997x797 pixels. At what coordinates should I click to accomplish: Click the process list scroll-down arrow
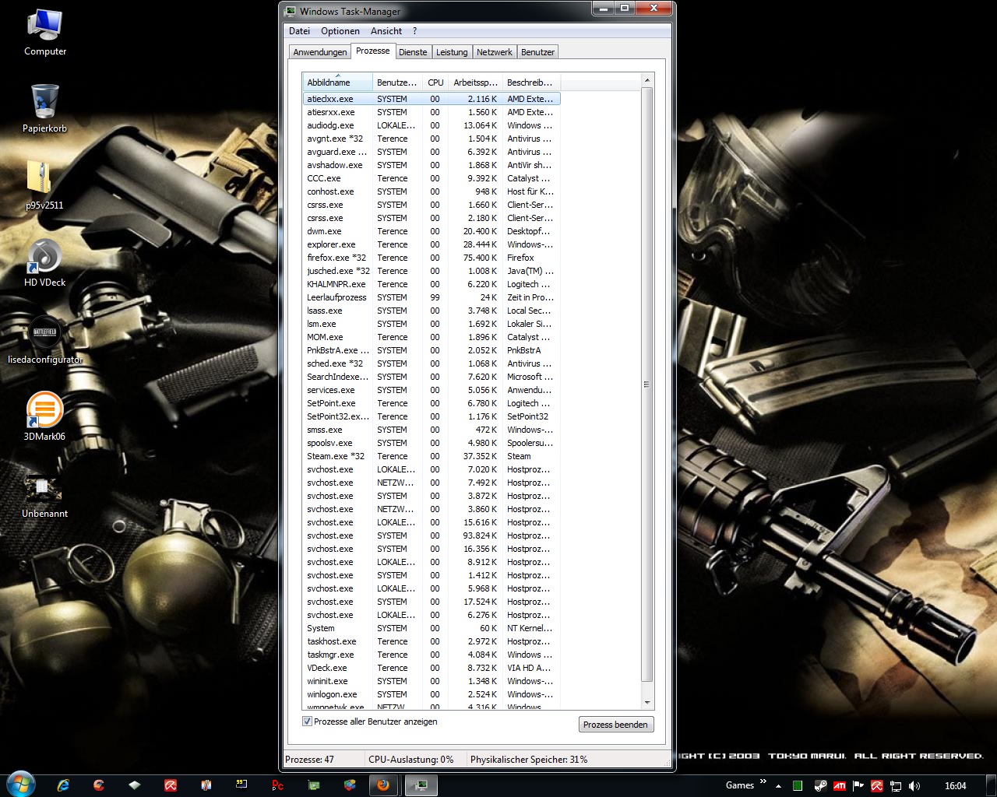click(x=646, y=701)
